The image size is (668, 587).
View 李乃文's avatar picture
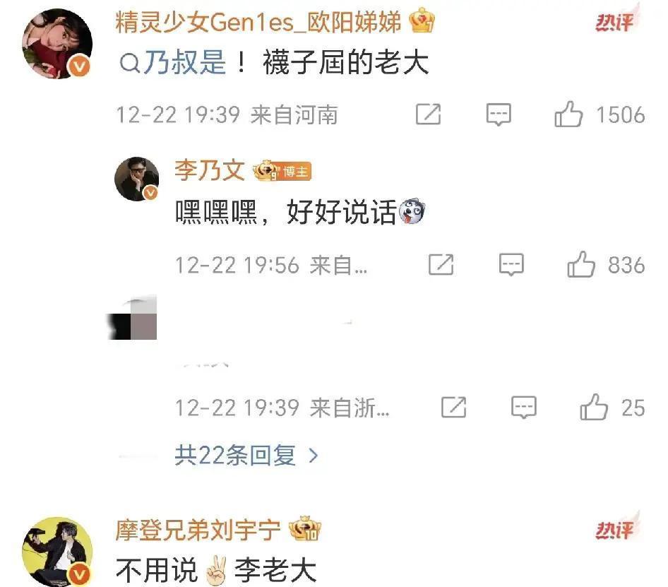[137, 179]
